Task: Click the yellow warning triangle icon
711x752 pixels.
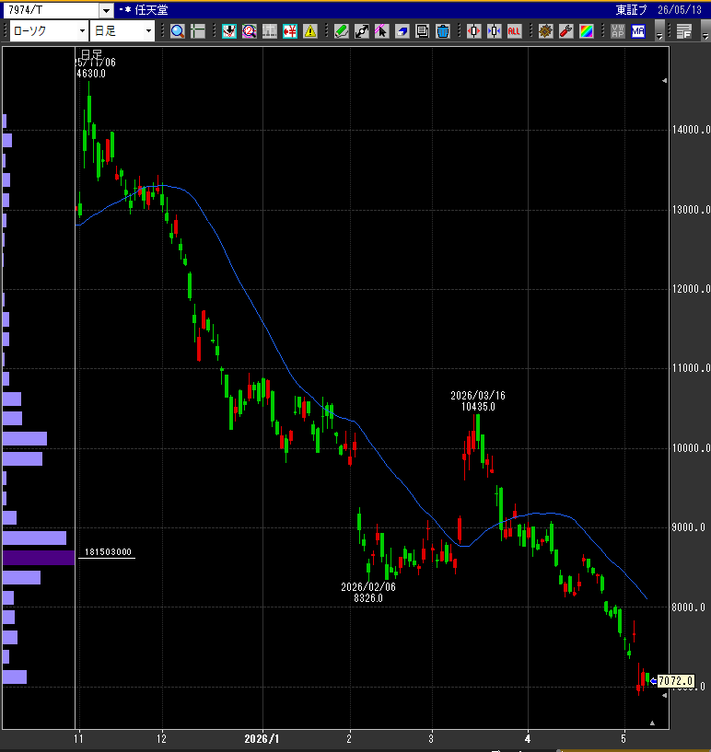Action: click(310, 31)
